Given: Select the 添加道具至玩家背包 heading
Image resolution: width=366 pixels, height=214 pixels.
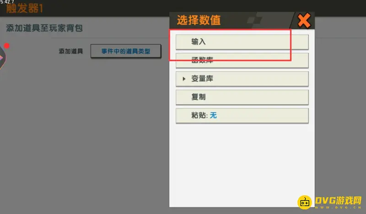Looking at the screenshot, I should 44,28.
